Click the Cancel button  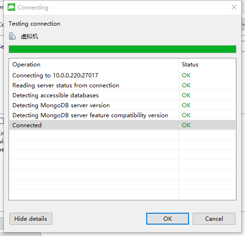(x=214, y=218)
